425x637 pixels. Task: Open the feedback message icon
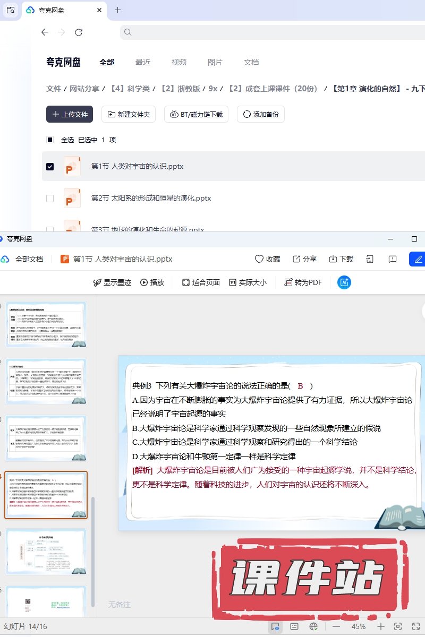[393, 259]
